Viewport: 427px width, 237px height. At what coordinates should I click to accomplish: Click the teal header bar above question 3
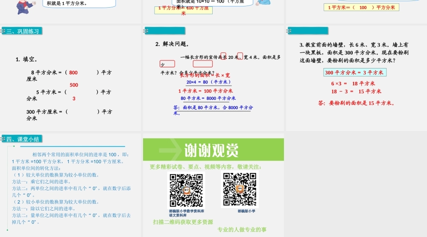point(309,31)
